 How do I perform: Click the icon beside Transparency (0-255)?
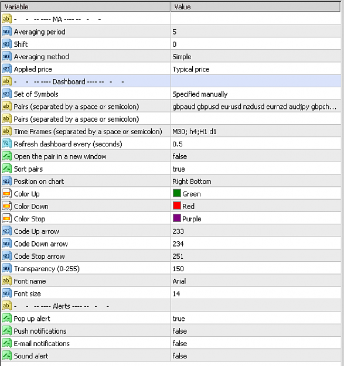pos(6,268)
